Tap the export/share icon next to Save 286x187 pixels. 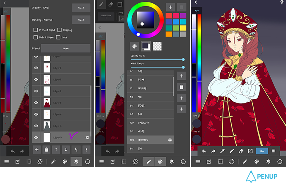250,151
